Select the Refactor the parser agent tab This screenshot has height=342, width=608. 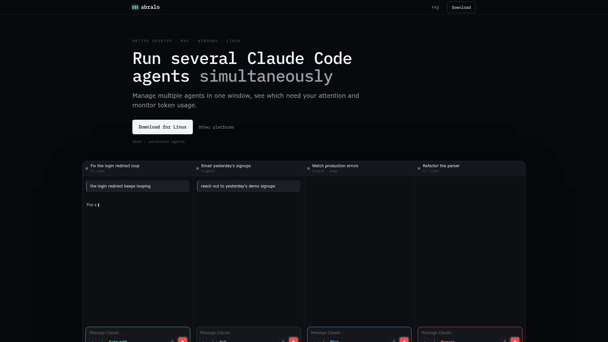pyautogui.click(x=470, y=168)
